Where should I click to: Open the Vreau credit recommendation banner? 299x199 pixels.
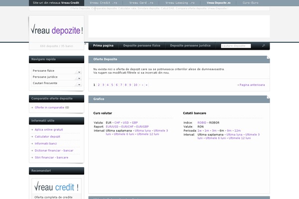click(56, 187)
